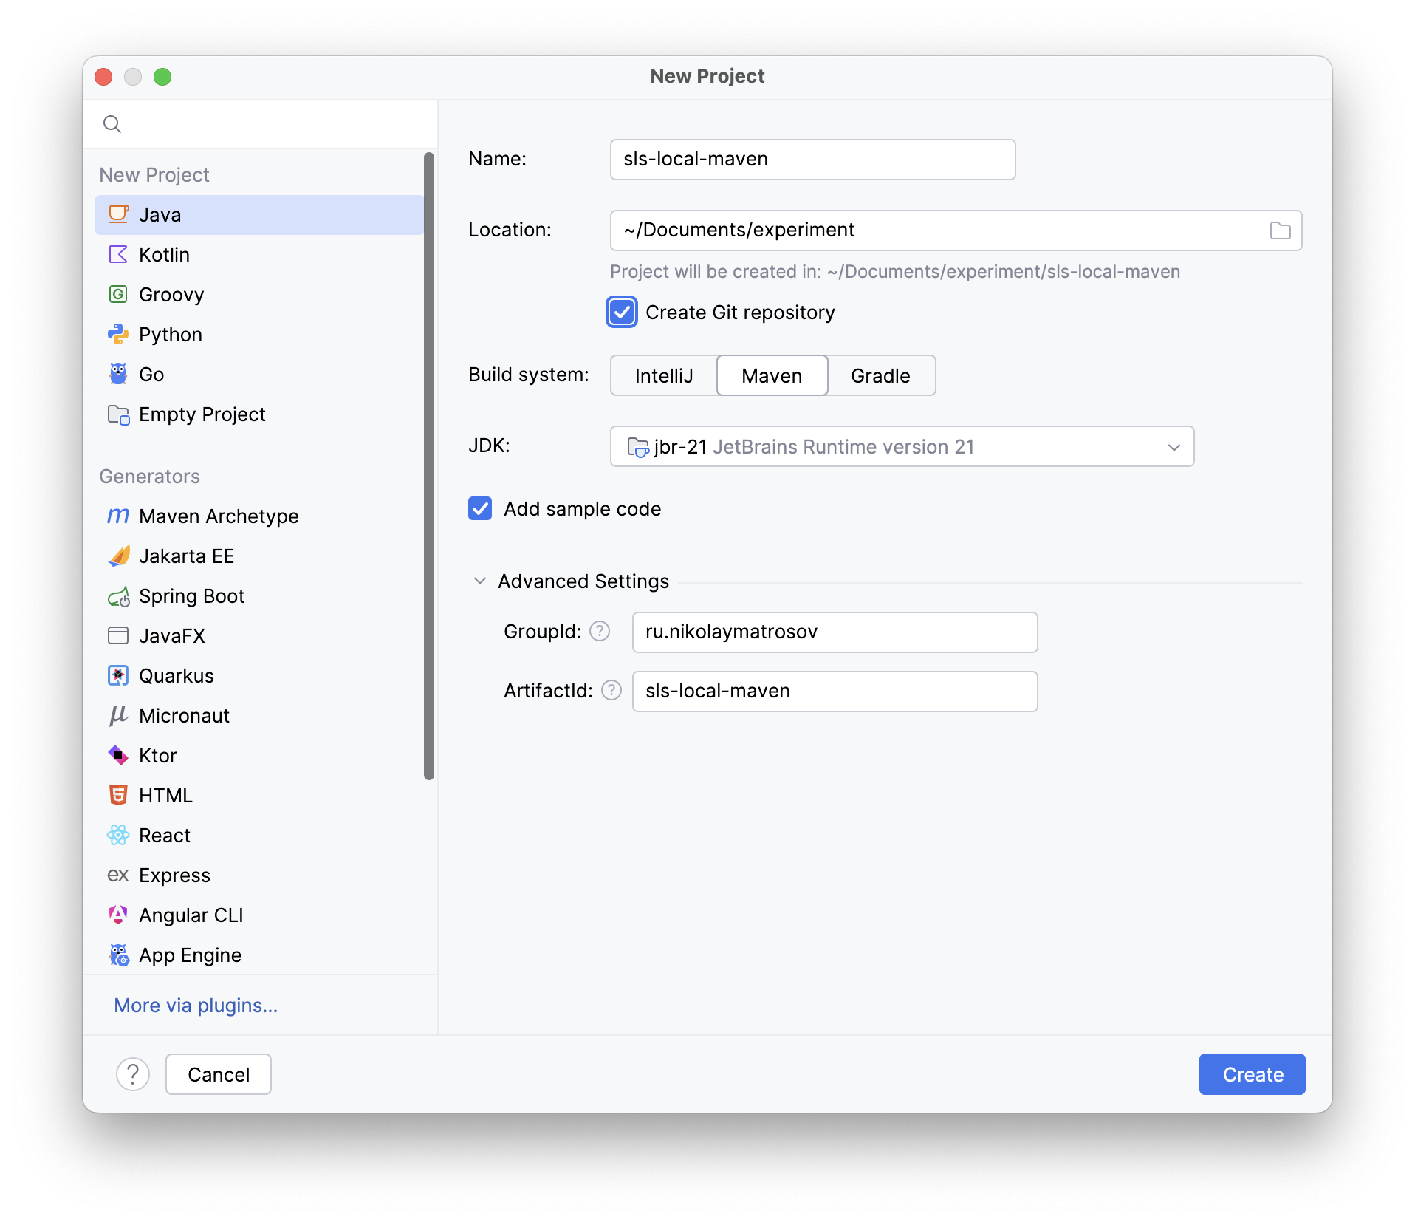
Task: Focus the GroupId input field
Action: point(835,632)
